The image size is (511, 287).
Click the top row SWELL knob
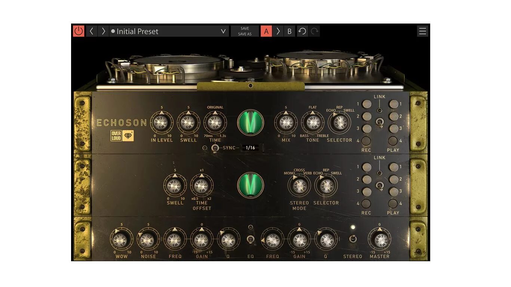tap(189, 123)
